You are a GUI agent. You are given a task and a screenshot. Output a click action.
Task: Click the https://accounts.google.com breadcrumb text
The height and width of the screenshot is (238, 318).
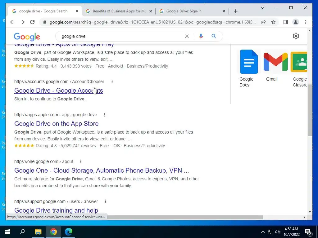pos(41,82)
